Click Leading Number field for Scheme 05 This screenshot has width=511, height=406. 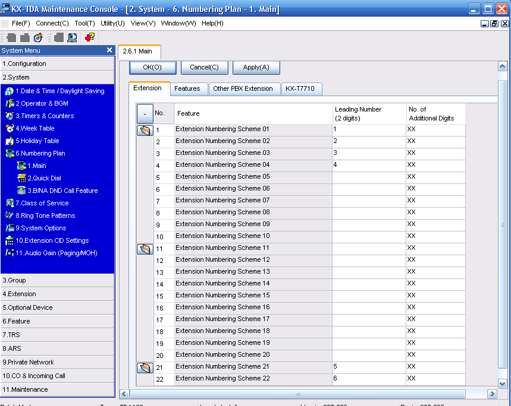click(369, 177)
